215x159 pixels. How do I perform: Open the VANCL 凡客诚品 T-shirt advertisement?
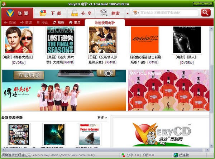click(169, 90)
